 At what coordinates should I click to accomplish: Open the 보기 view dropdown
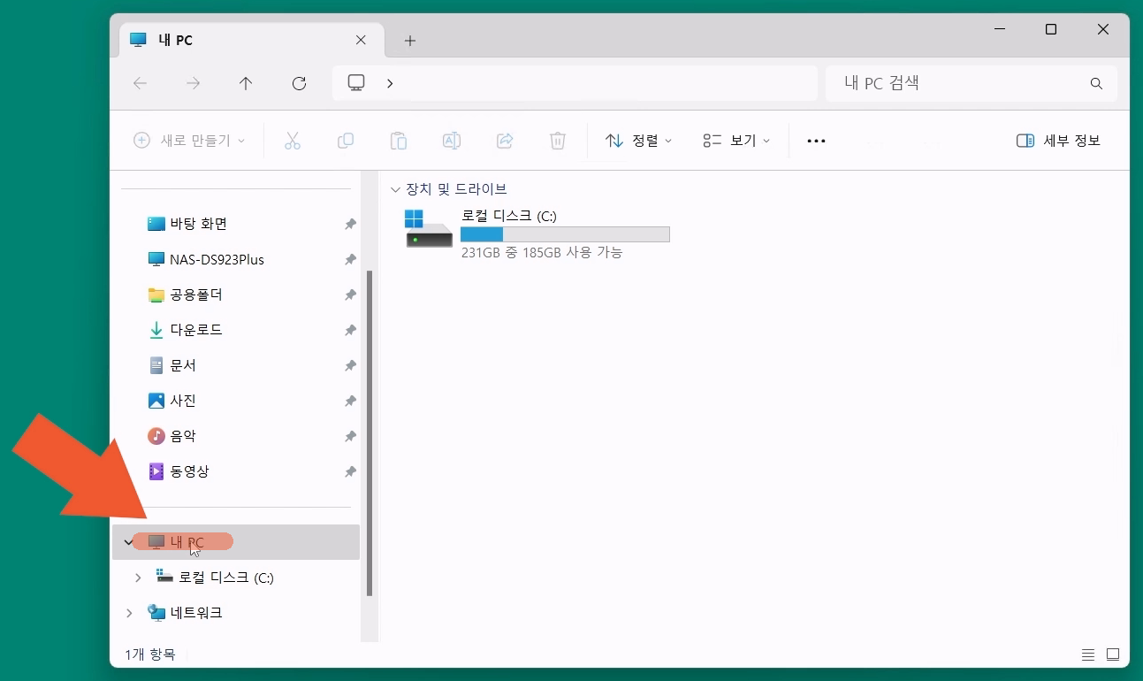(736, 141)
